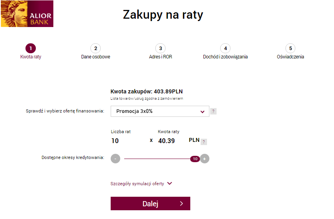Go to Dane osobowe step label
Viewport: 334px width, 219px height.
(x=96, y=57)
